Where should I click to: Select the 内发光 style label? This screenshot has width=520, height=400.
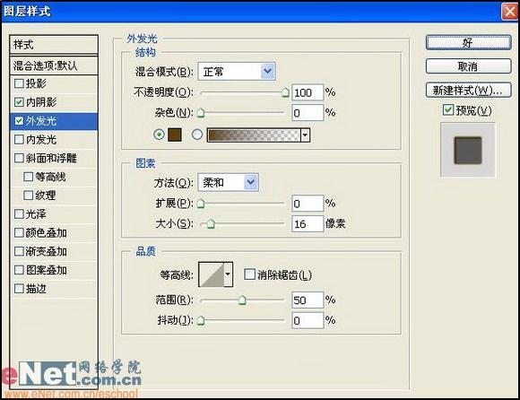coord(41,140)
